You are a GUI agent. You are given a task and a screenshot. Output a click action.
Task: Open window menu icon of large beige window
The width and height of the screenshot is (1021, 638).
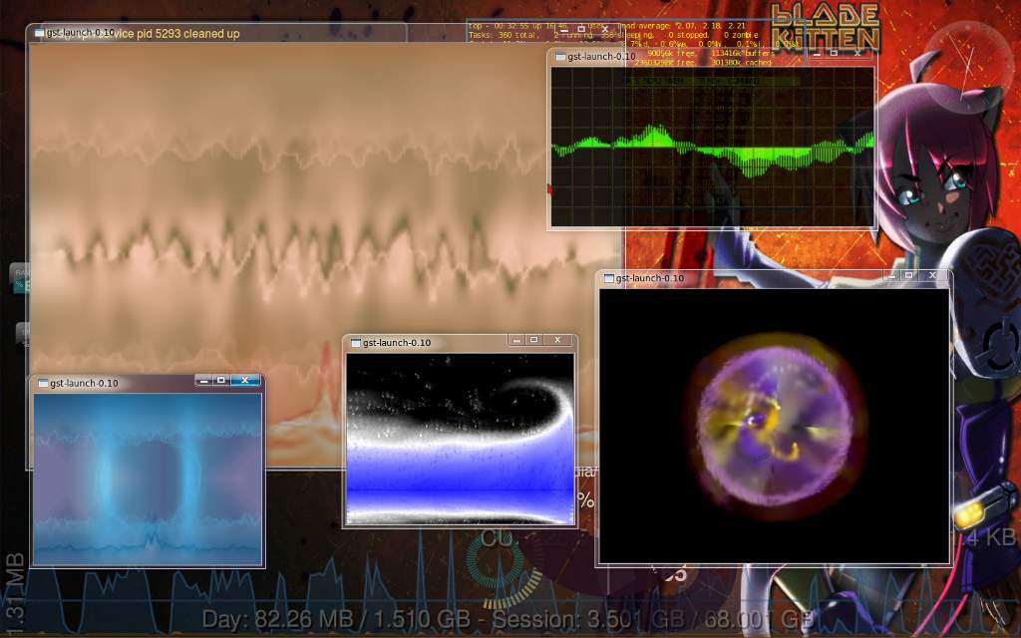pos(39,33)
